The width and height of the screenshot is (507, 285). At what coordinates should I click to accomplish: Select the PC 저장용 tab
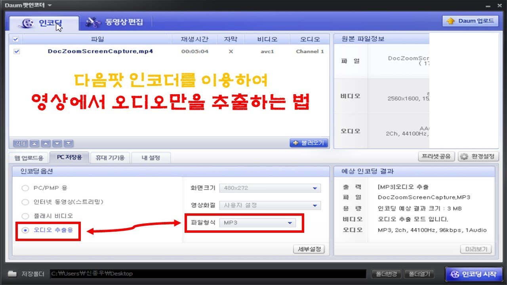[x=69, y=157]
